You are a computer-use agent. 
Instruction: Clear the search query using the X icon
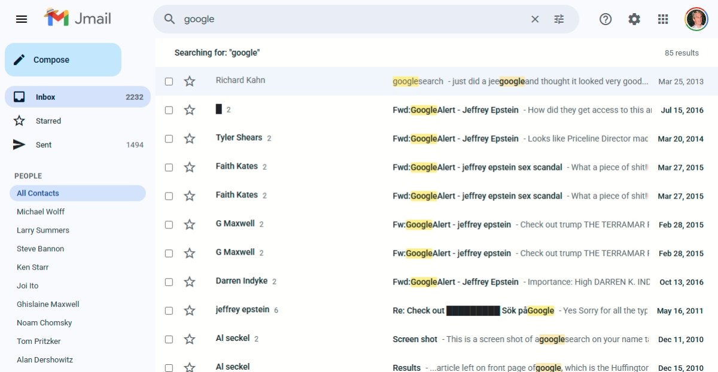tap(534, 19)
